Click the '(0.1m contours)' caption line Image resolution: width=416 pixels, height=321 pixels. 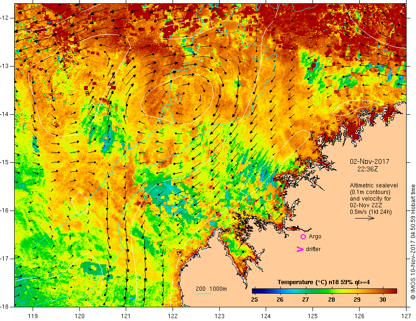(370, 192)
